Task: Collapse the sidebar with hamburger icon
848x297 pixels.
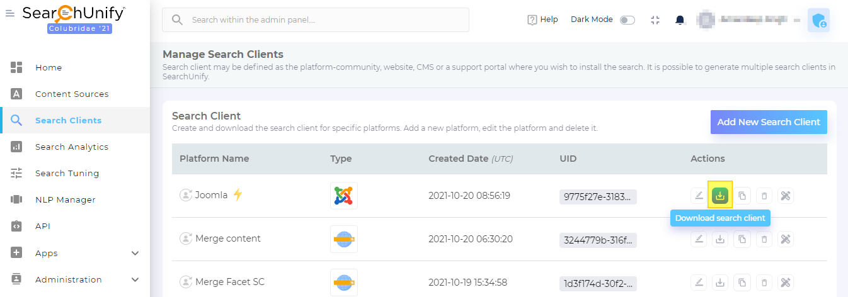Action: 10,13
